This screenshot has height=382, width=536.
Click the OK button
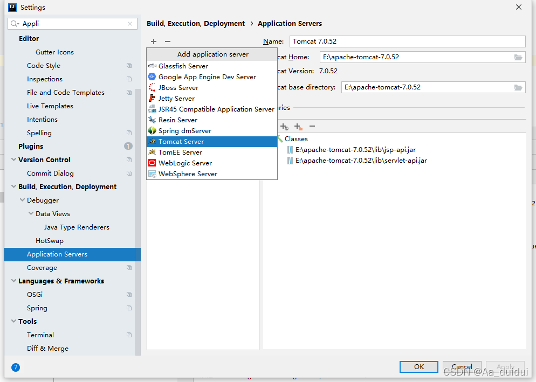[x=419, y=366]
